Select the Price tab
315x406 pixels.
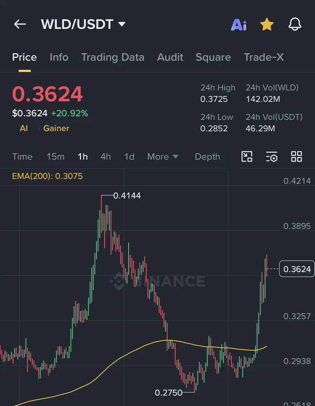point(25,57)
